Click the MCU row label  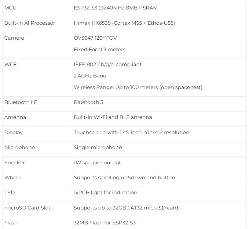pyautogui.click(x=10, y=8)
